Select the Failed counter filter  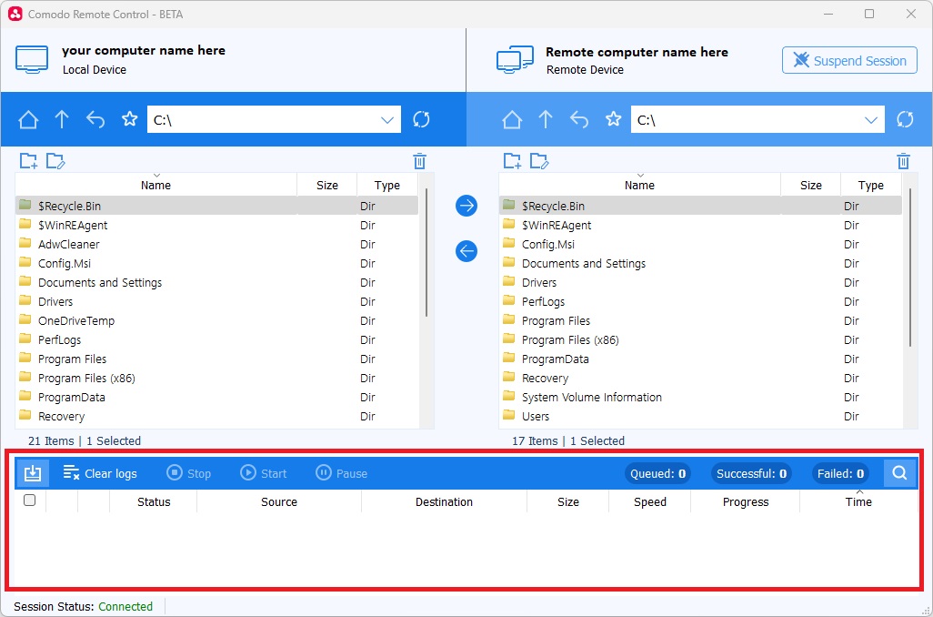point(840,473)
